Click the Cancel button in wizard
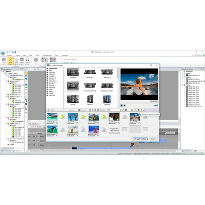 [153, 139]
